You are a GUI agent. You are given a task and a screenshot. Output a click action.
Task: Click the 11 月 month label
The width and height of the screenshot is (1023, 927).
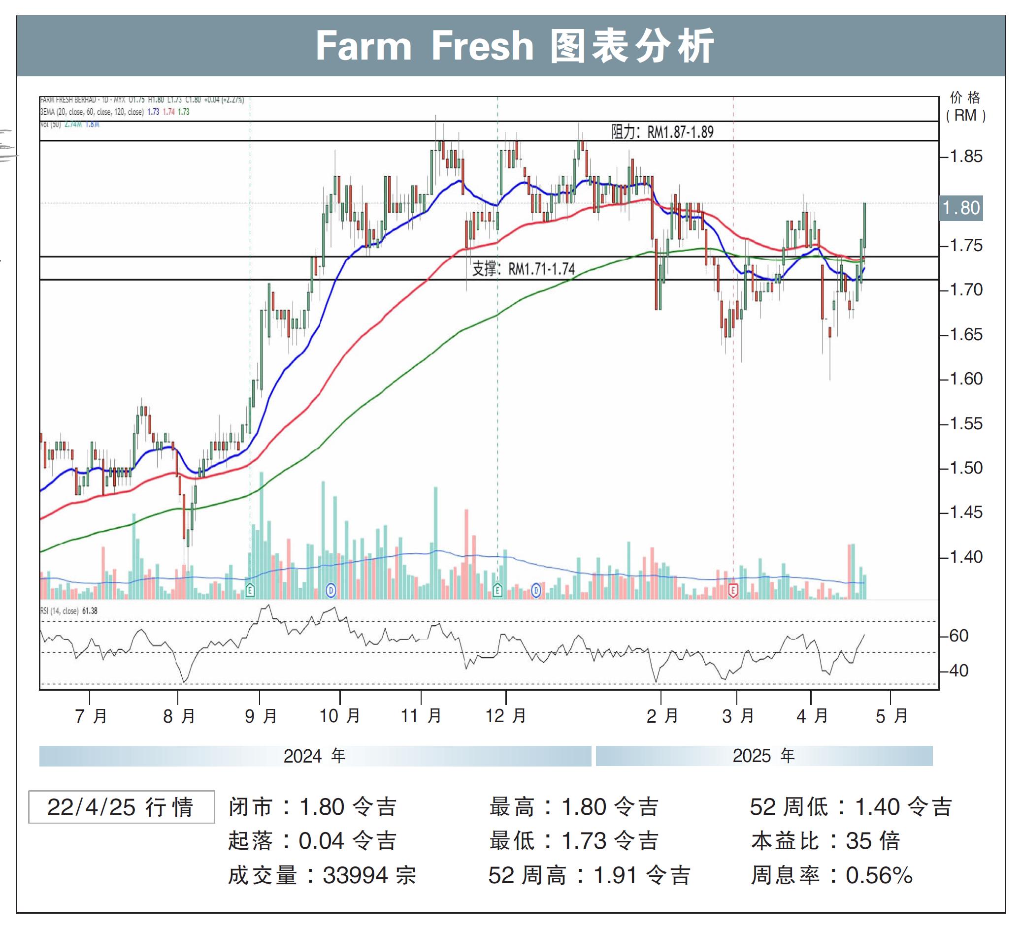click(421, 716)
